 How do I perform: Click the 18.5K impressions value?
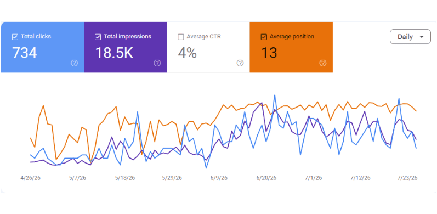click(x=114, y=53)
